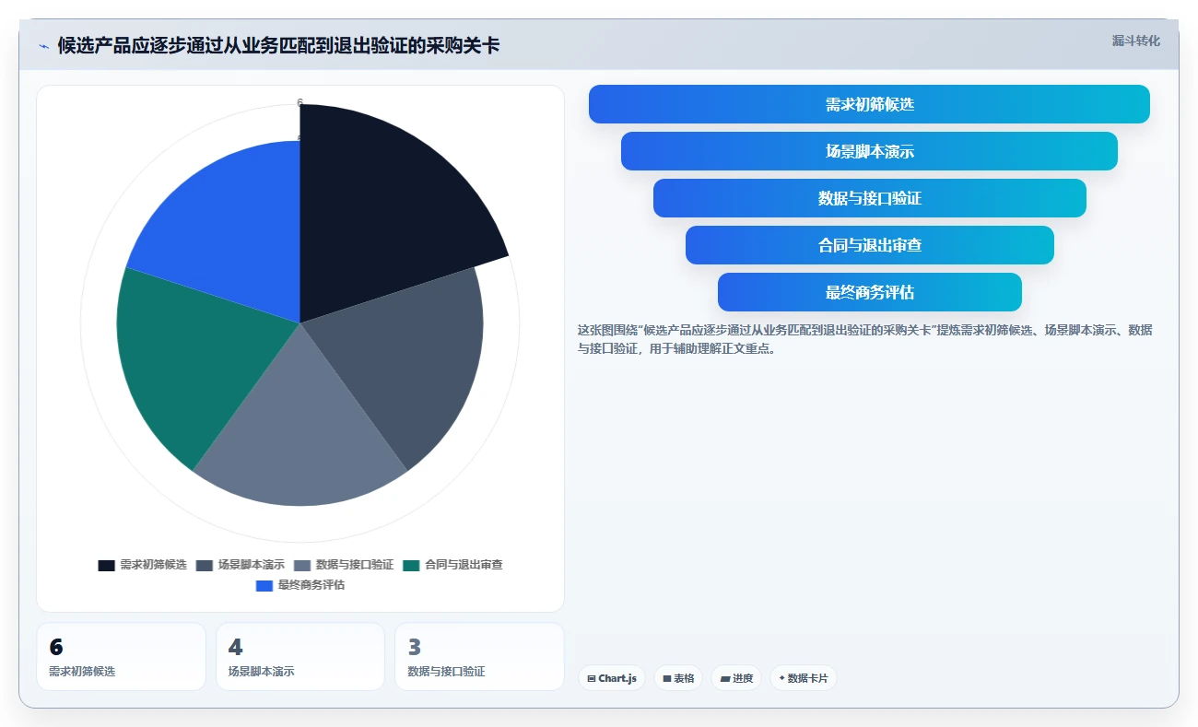This screenshot has height=727, width=1198.
Task: Toggle 合同与退出审查 legend color swatch
Action: tap(411, 565)
